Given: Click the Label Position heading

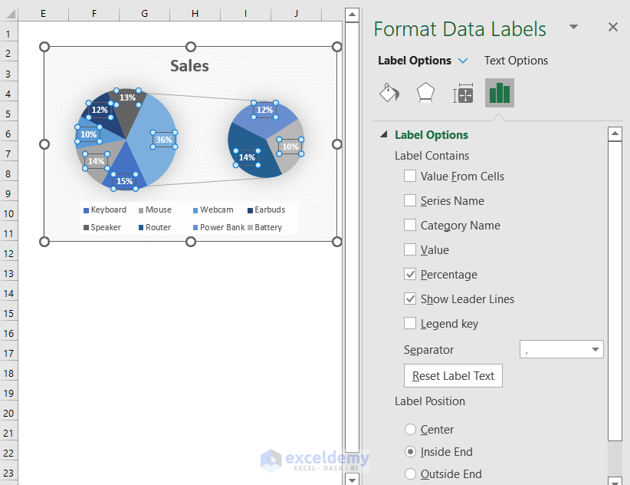Looking at the screenshot, I should (x=429, y=401).
